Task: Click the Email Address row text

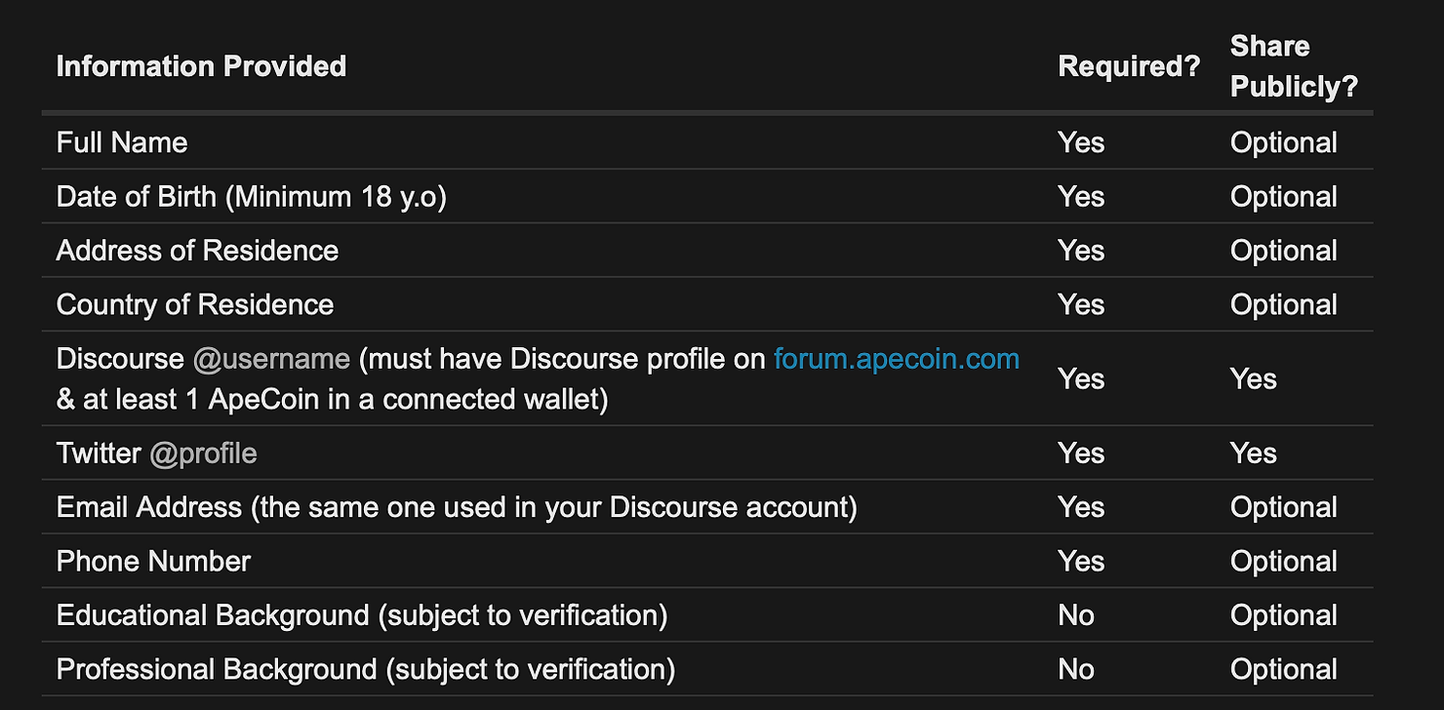Action: point(457,507)
